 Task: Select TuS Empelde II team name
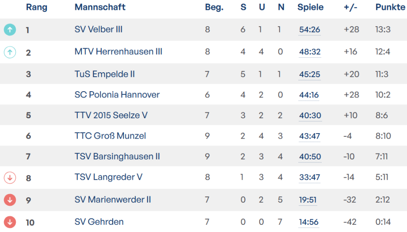tap(104, 74)
